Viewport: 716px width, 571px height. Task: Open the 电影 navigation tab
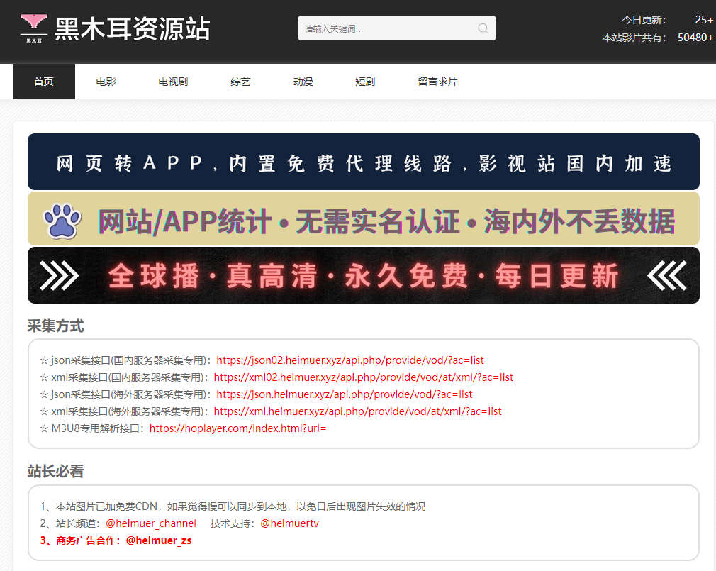pyautogui.click(x=106, y=82)
